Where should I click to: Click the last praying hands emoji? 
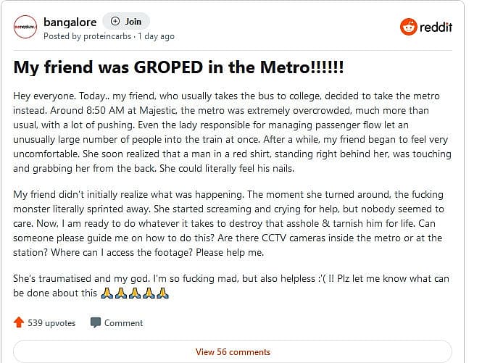[x=162, y=293]
